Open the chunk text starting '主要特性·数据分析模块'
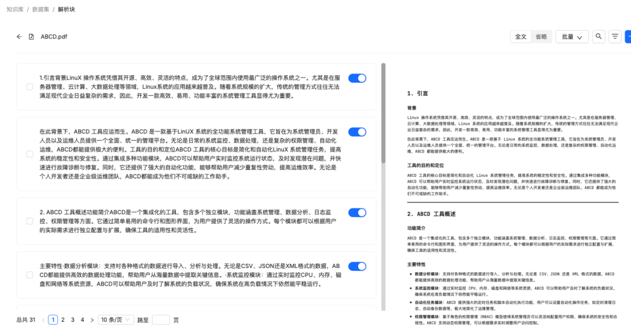The height and width of the screenshot is (334, 631). tap(190, 275)
